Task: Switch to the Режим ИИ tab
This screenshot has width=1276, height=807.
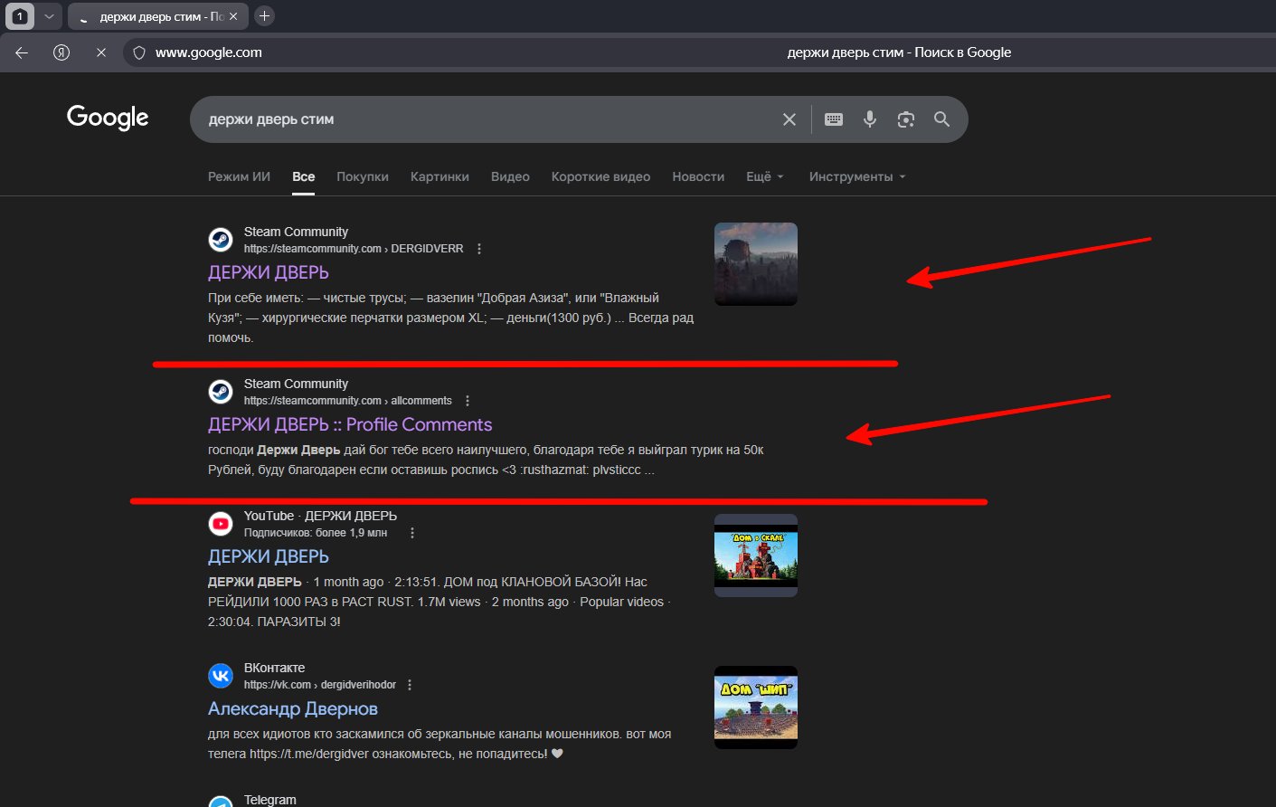Action: [239, 176]
